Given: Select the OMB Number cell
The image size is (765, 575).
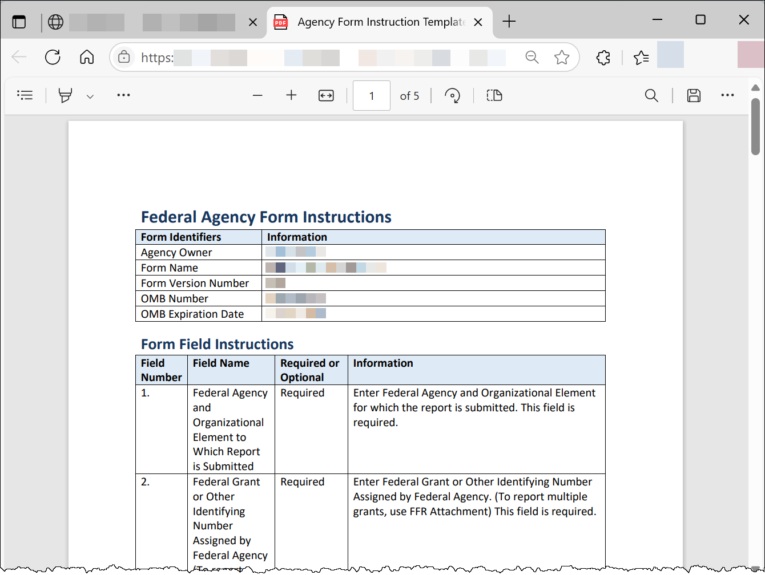Looking at the screenshot, I should point(199,298).
